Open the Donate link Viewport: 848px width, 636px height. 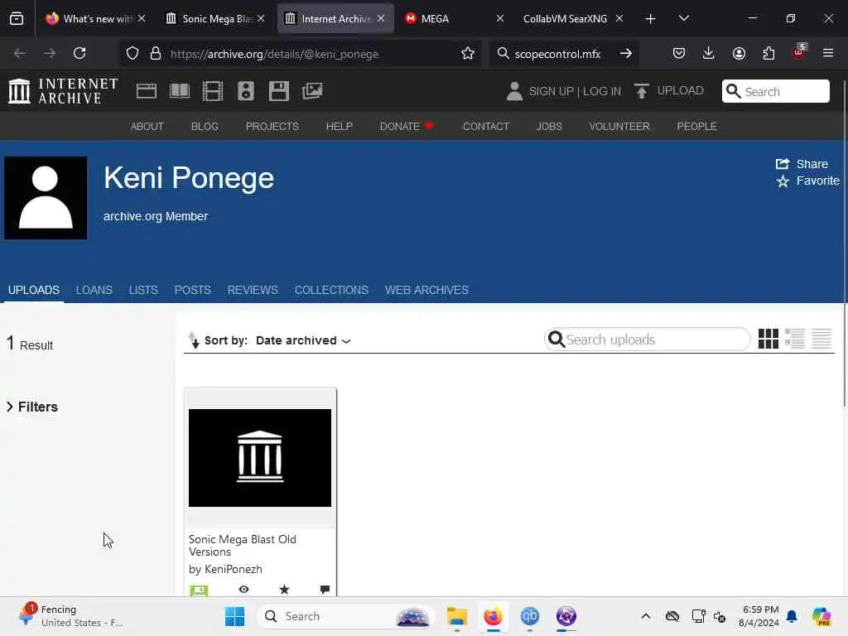coord(406,126)
